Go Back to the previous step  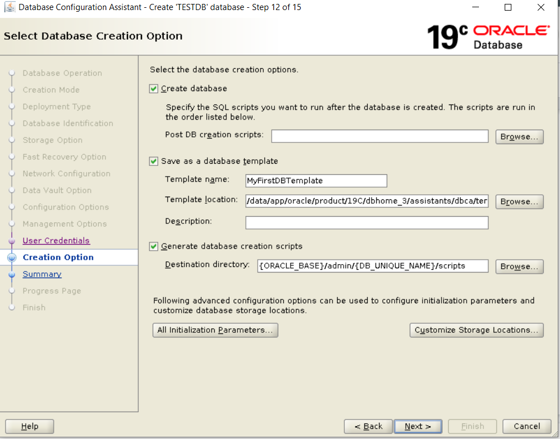tap(368, 426)
